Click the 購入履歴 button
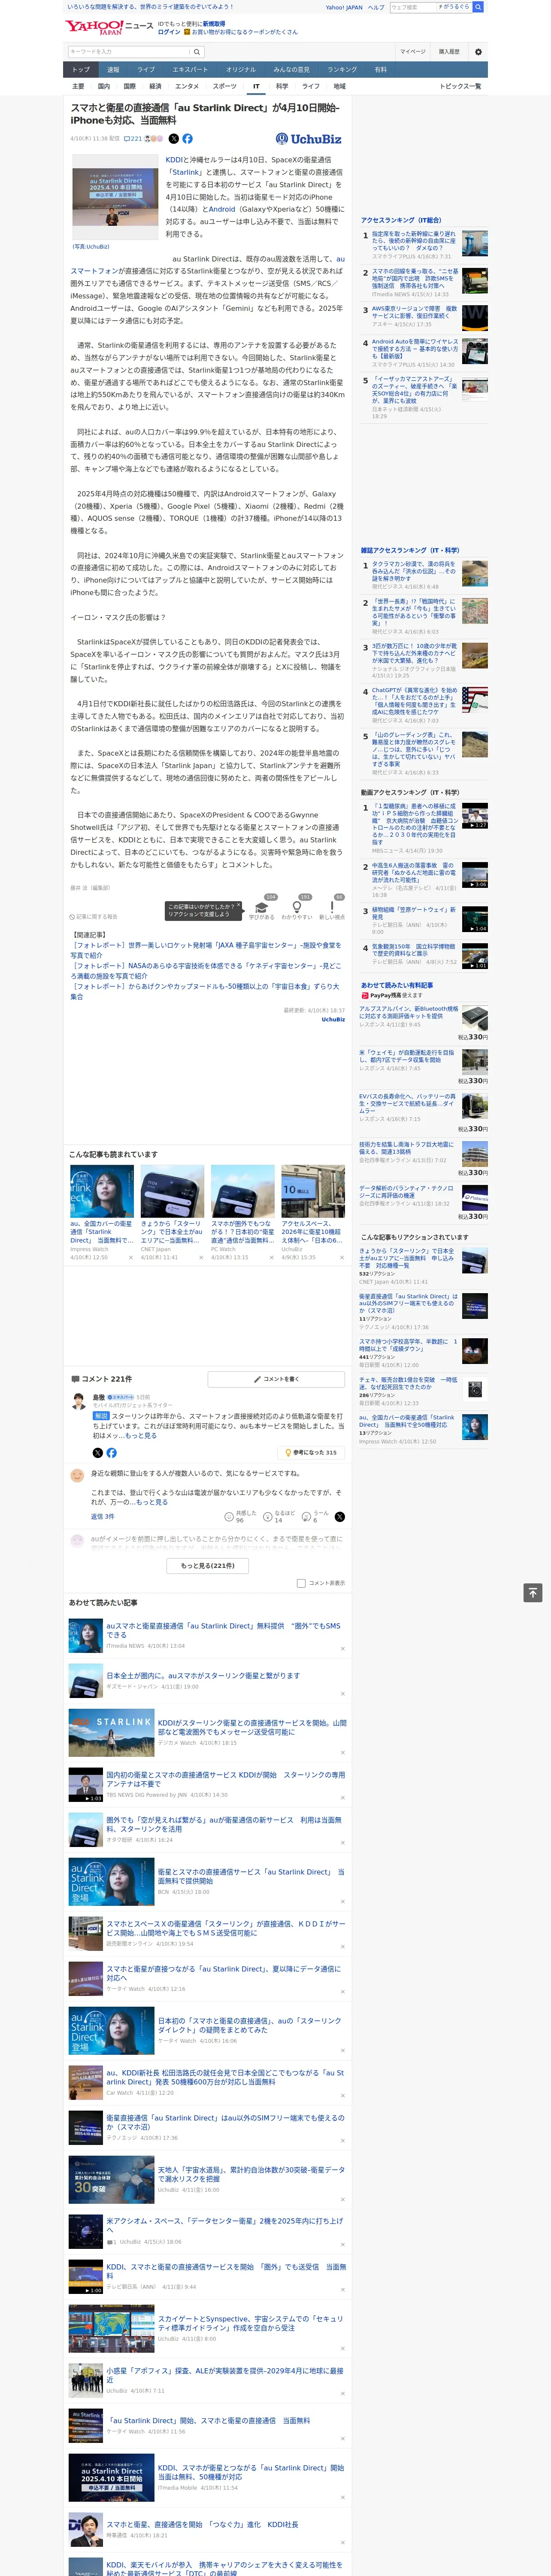 point(449,52)
